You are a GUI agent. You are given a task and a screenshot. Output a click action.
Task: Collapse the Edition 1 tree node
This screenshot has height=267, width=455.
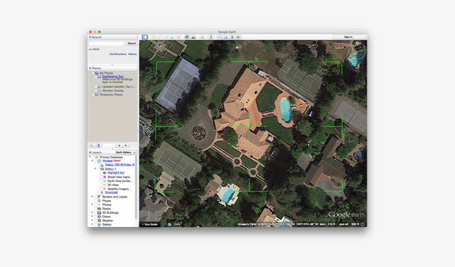pos(95,169)
